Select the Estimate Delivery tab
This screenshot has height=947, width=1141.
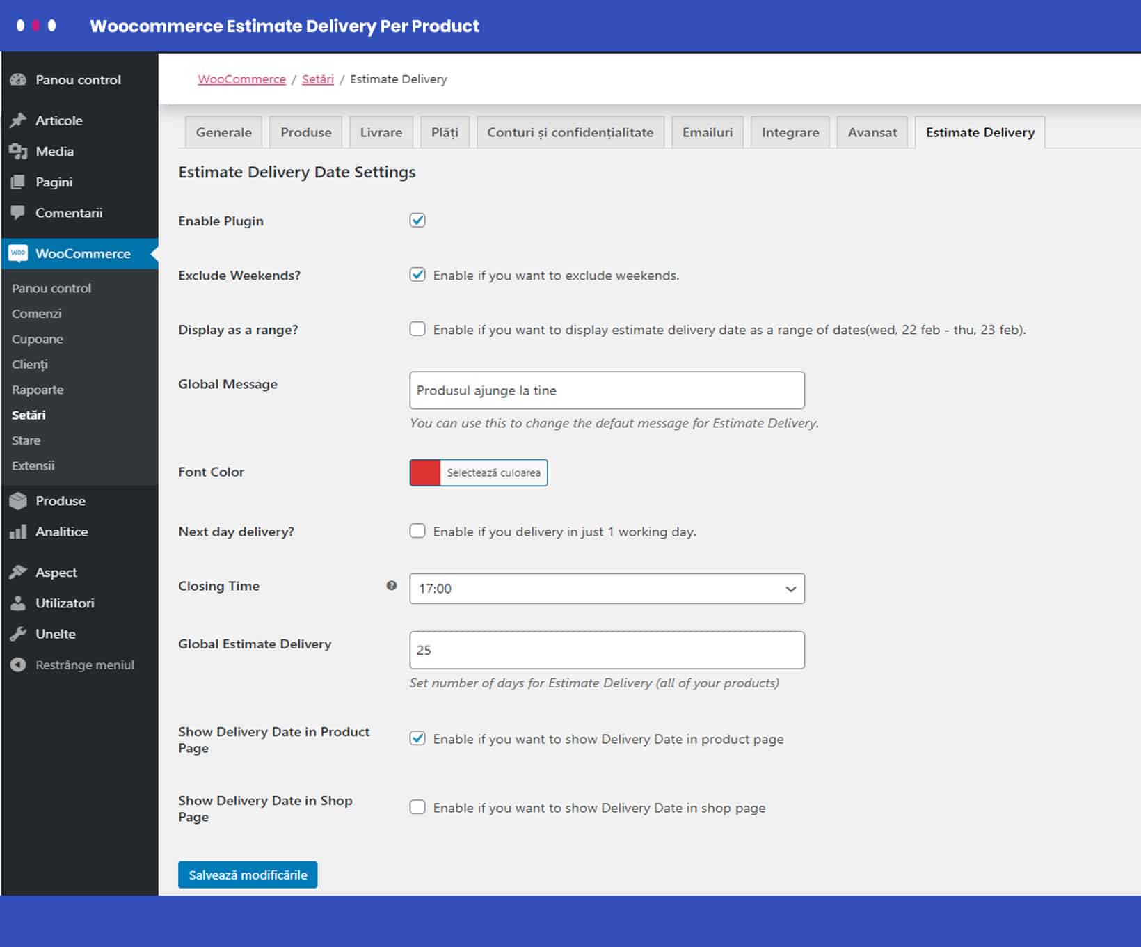coord(980,132)
